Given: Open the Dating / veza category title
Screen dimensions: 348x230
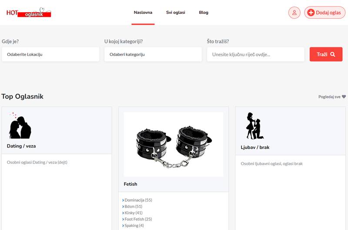Looking at the screenshot, I should coord(21,146).
